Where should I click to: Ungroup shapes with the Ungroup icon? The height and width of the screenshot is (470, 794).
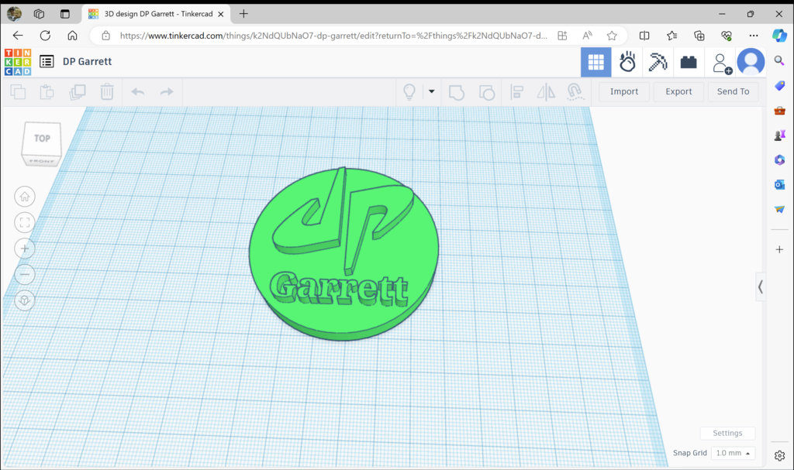tap(487, 92)
